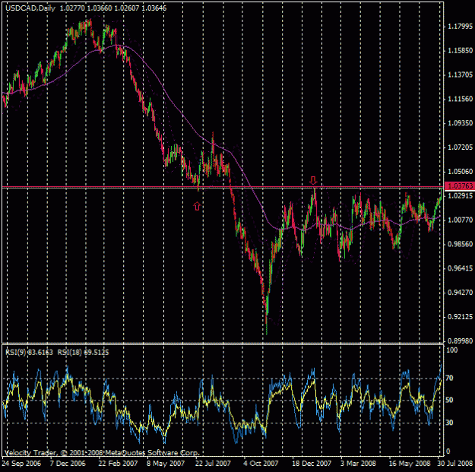
Task: Click the 1.15850 price axis value
Action: point(460,50)
